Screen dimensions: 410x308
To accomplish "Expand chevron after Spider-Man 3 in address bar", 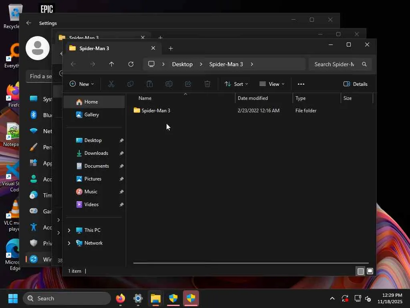I will tap(252, 64).
